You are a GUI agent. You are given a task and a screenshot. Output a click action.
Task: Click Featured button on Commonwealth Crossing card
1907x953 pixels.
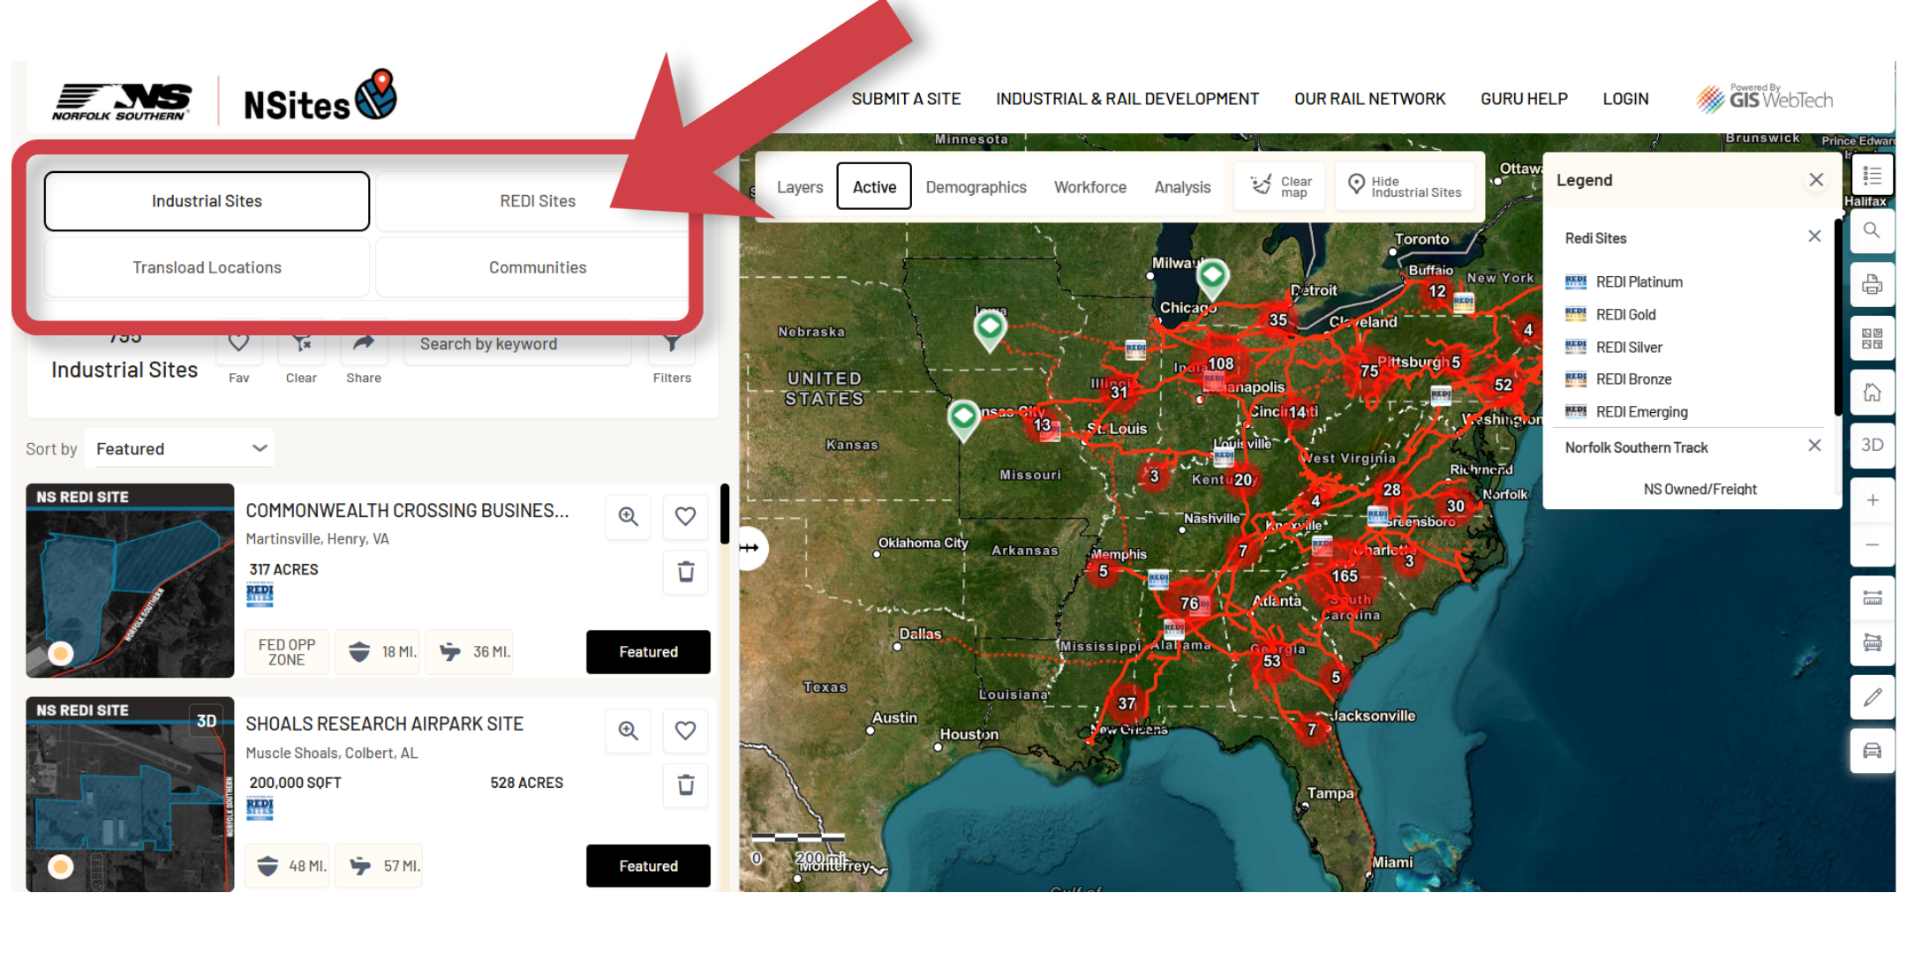click(648, 652)
